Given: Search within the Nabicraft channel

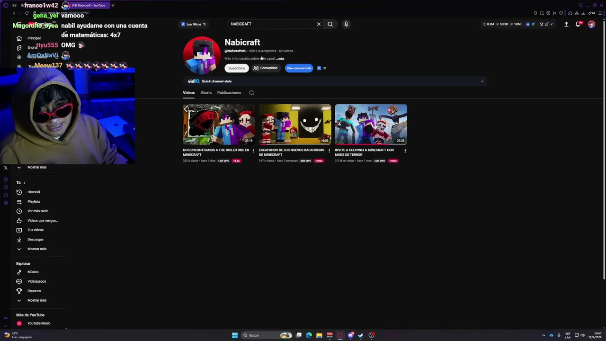Looking at the screenshot, I should [251, 93].
